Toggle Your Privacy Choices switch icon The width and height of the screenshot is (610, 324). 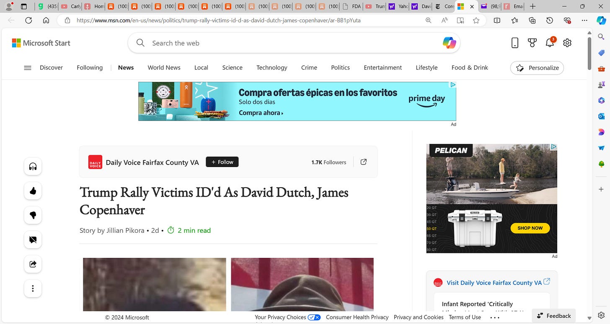click(314, 317)
